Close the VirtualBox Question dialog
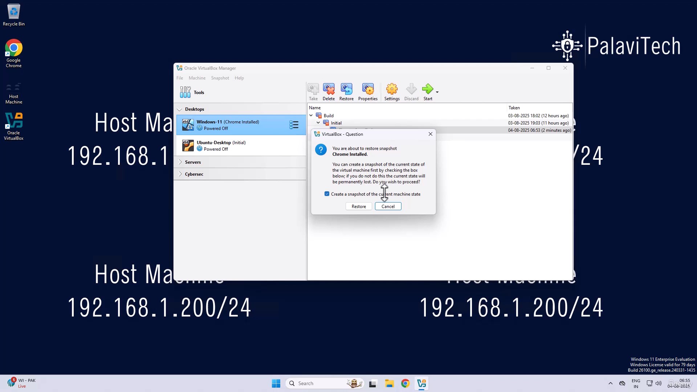697x392 pixels. pyautogui.click(x=431, y=134)
